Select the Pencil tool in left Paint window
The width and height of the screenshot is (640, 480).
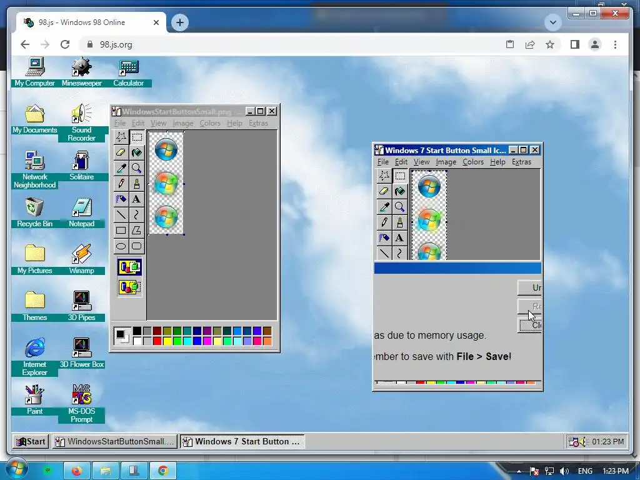121,183
